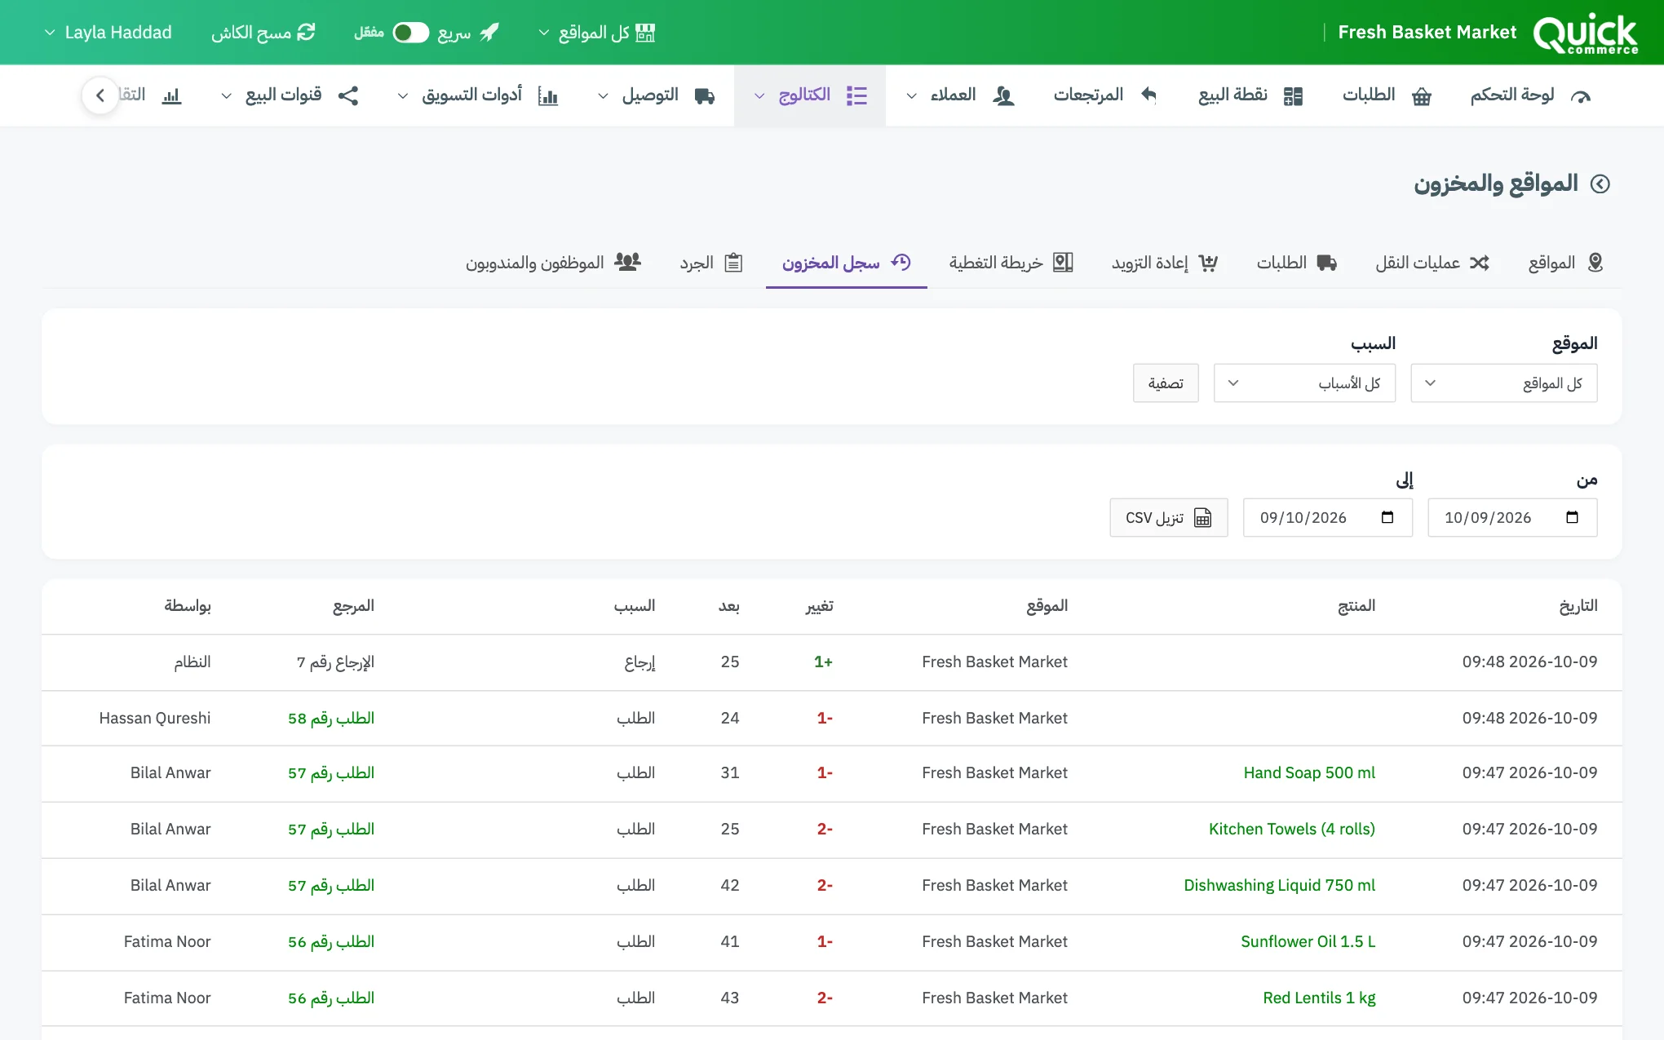Screen dimensions: 1664x1040
Task: Open the calendar picker in من date field
Action: (x=1573, y=517)
